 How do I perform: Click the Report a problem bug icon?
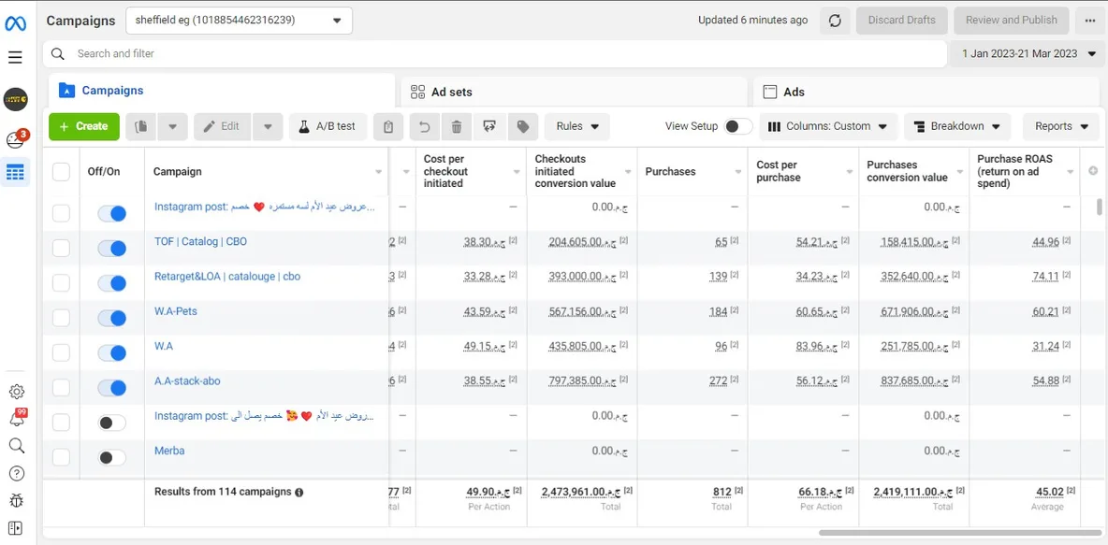[x=17, y=500]
